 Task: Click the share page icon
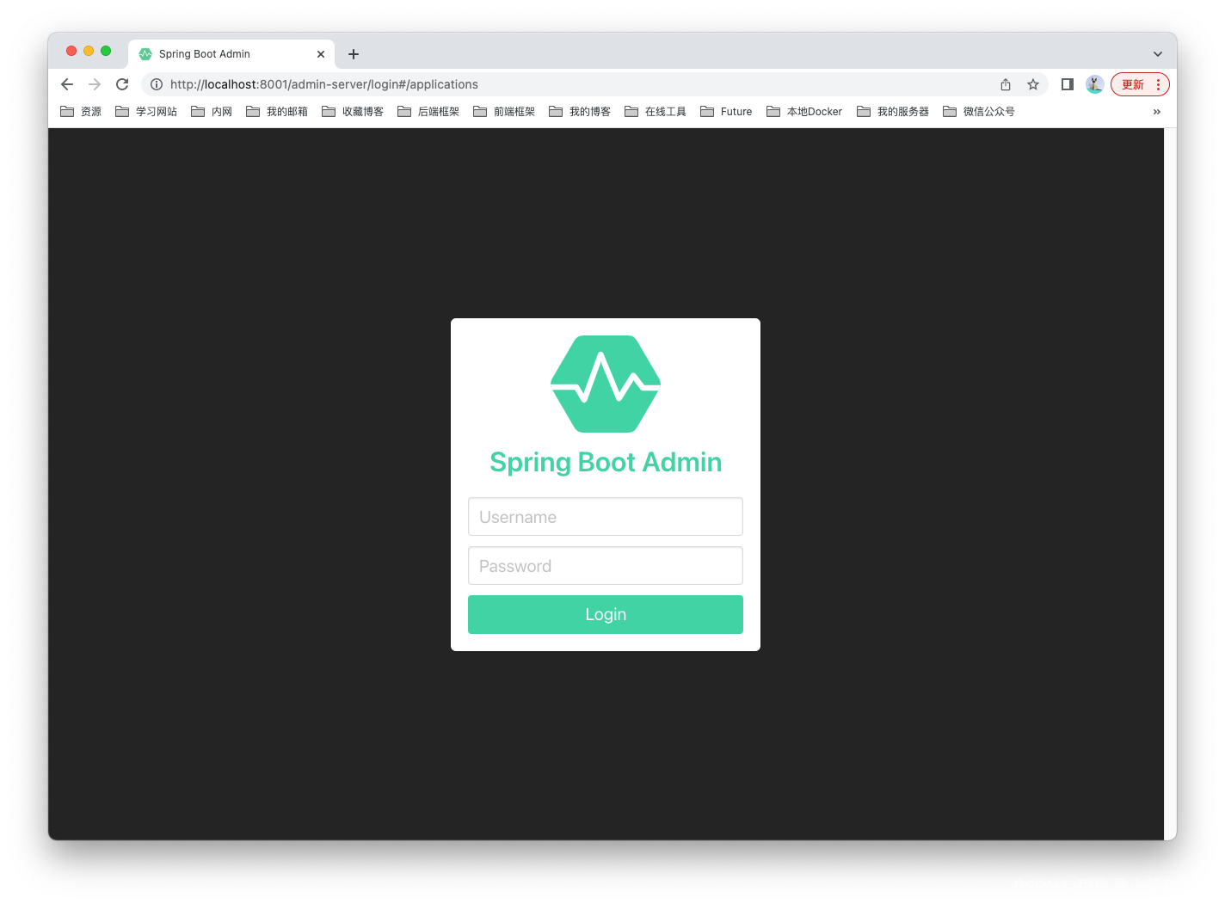pos(1006,84)
